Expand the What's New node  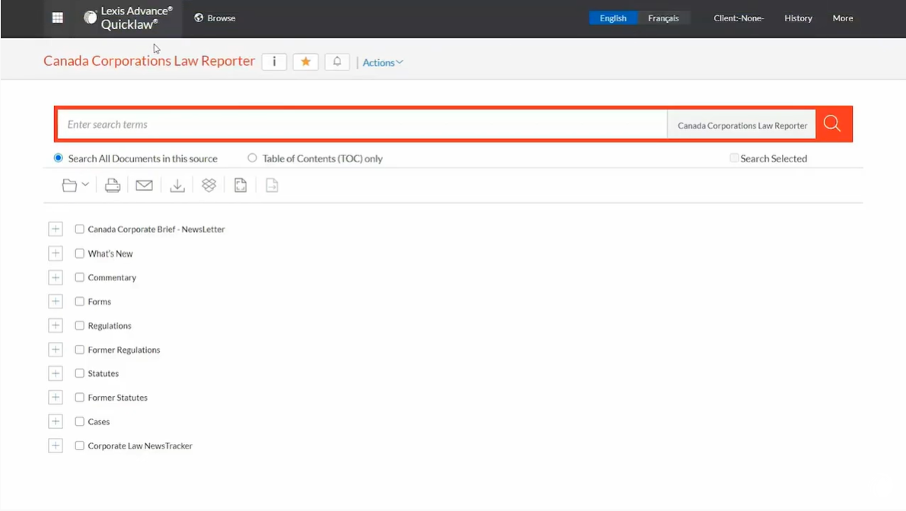pyautogui.click(x=56, y=253)
